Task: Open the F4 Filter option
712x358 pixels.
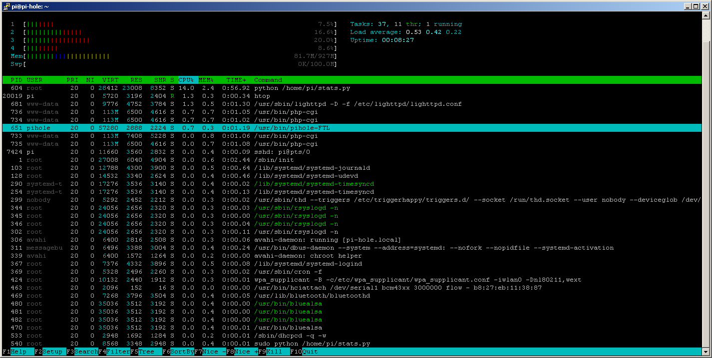Action: [x=118, y=352]
